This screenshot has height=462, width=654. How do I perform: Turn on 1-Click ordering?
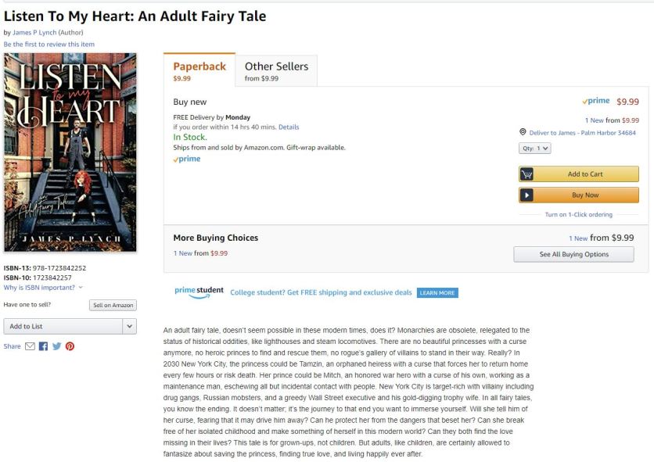tap(579, 214)
